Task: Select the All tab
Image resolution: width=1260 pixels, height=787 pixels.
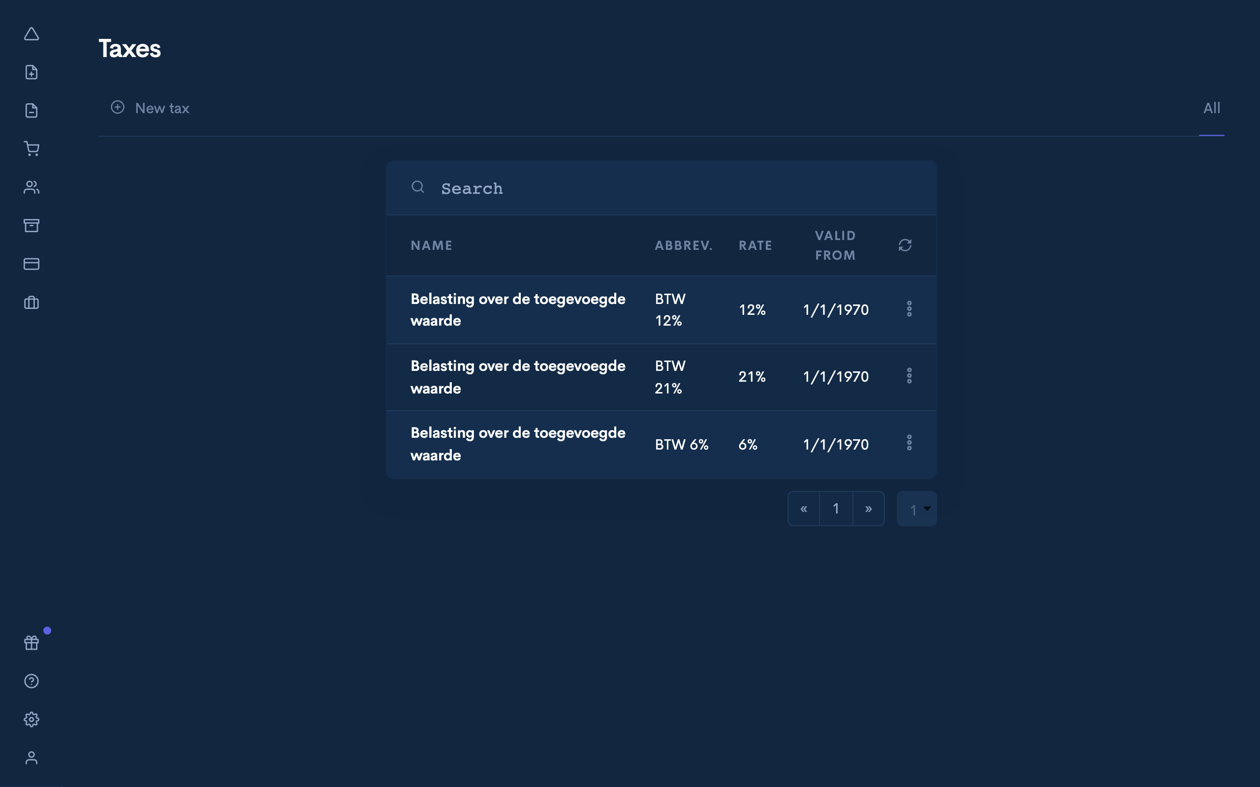Action: pyautogui.click(x=1211, y=108)
